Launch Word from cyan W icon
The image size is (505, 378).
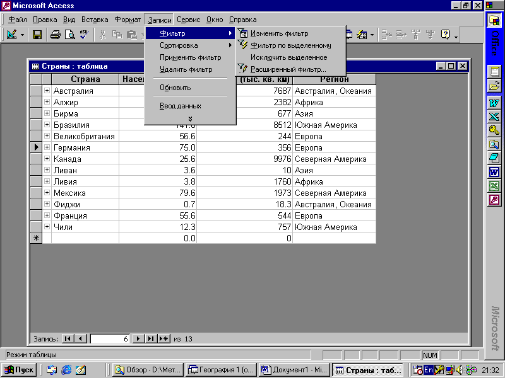[494, 103]
